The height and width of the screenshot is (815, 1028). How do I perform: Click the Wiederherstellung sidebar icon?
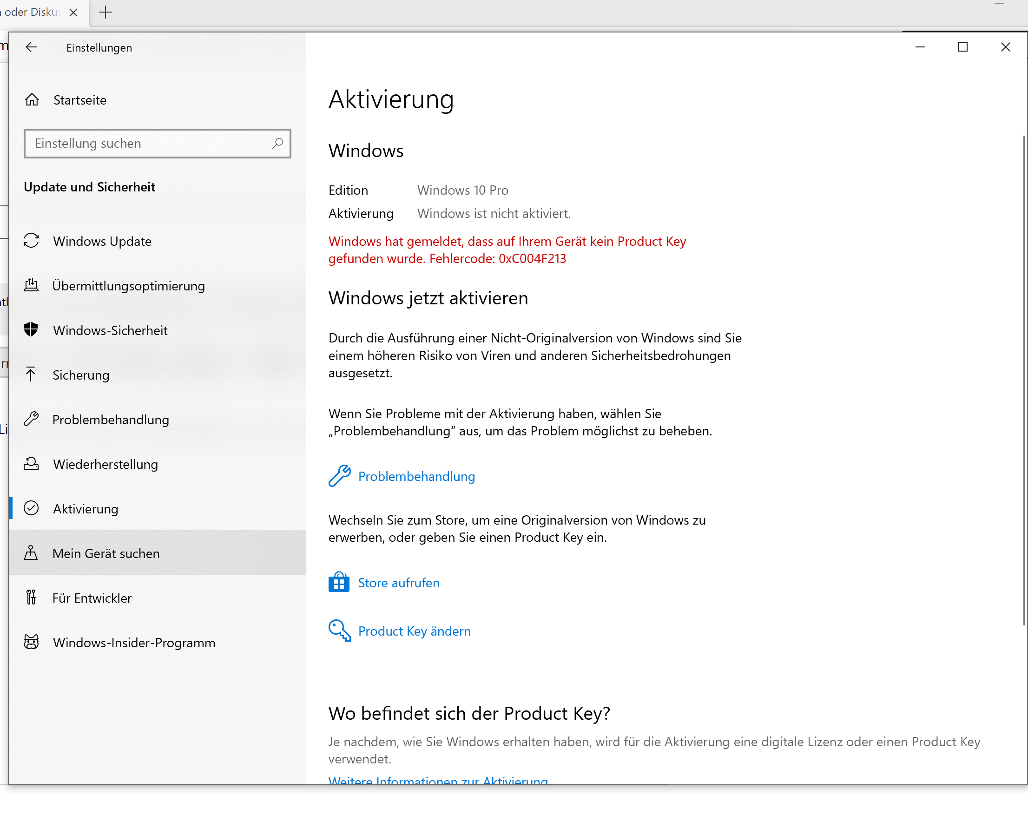click(x=32, y=463)
